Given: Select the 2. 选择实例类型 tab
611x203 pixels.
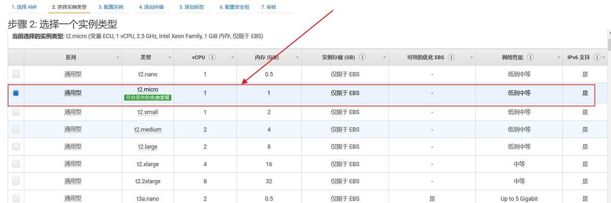Looking at the screenshot, I should click(x=69, y=7).
